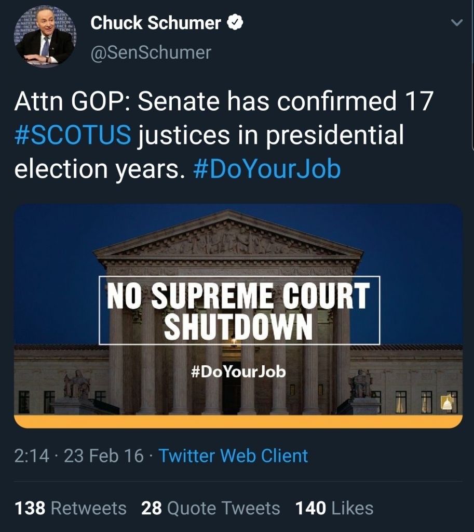This screenshot has height=532, width=474.
Task: Click the #DoYourJob caption on the photo
Action: [x=238, y=372]
